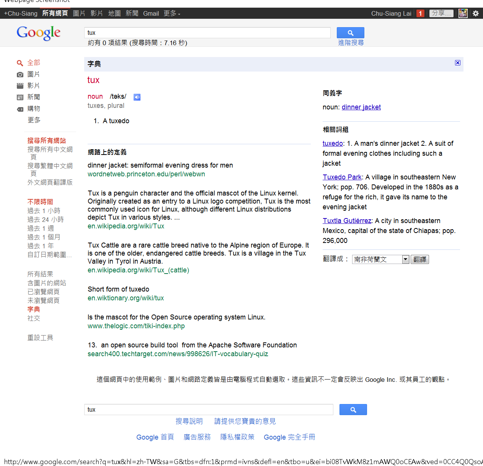Expand 更多 in the left sidebar
The image size is (483, 466).
pos(34,120)
